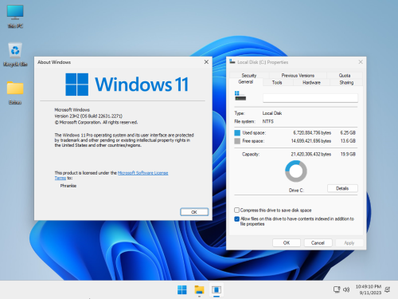Image resolution: width=398 pixels, height=299 pixels.
Task: Click the 'Microsoft Windows' text line
Action: (x=72, y=110)
